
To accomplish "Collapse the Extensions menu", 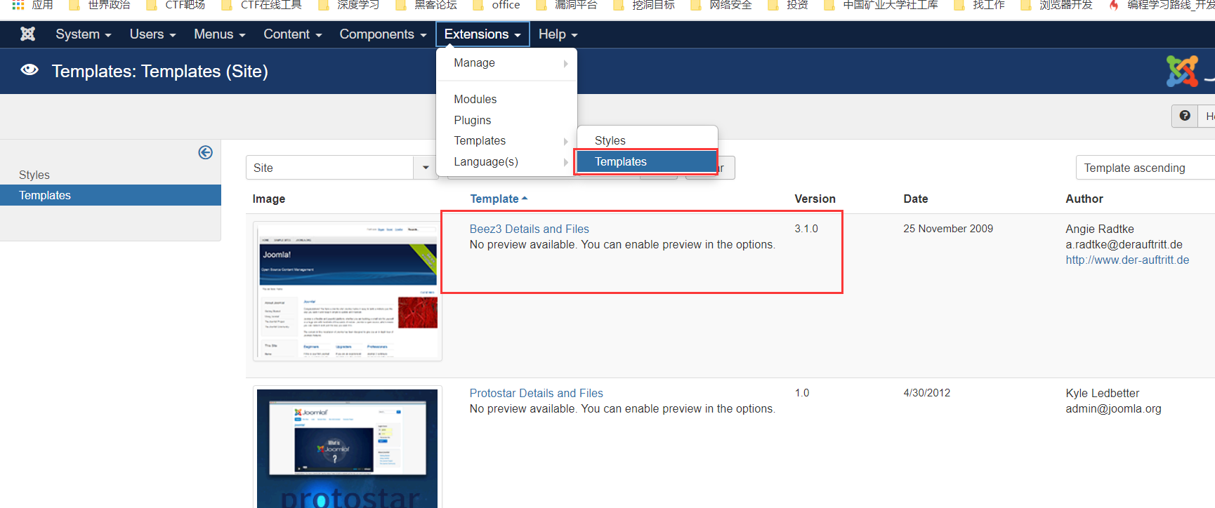I will [x=482, y=34].
